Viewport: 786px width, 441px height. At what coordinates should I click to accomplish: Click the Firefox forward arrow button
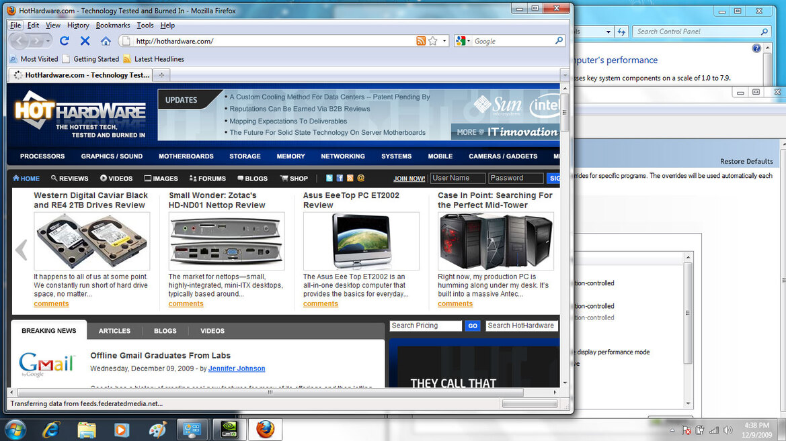pos(36,41)
